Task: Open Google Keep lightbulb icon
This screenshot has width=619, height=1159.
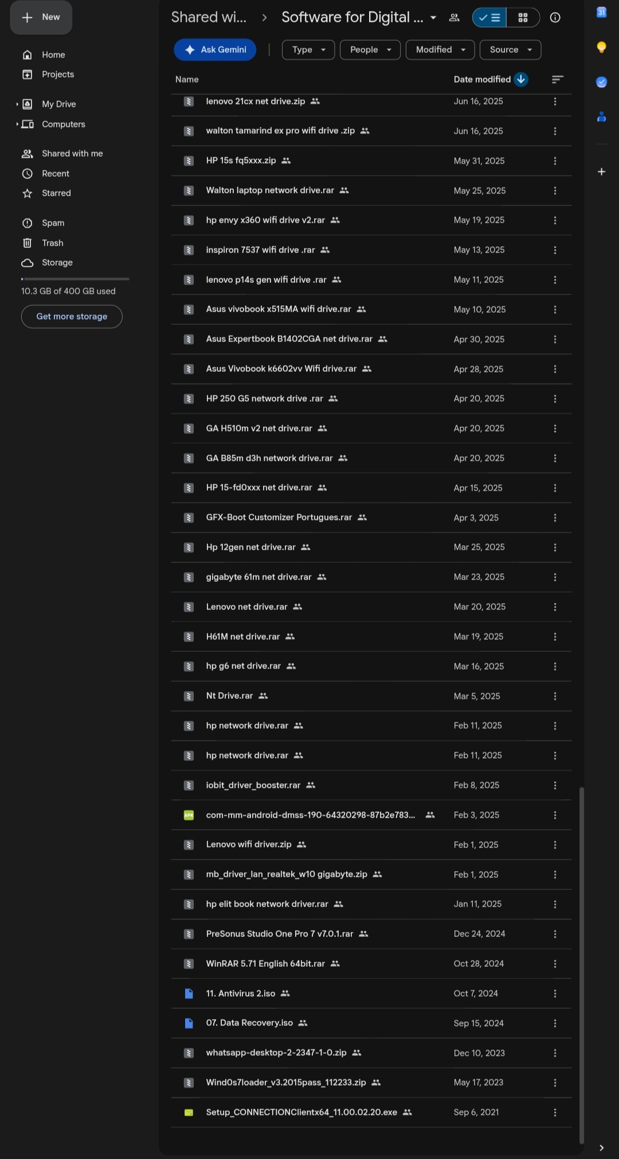Action: pos(601,48)
